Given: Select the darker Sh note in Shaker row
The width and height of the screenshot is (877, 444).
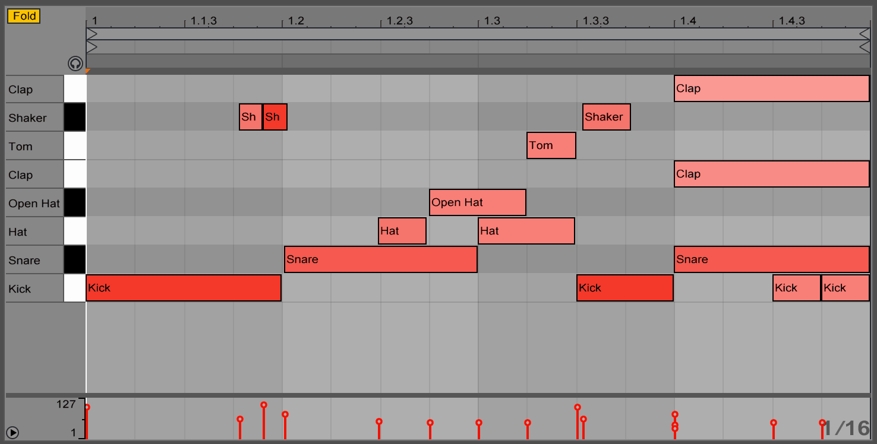Looking at the screenshot, I should pyautogui.click(x=275, y=117).
